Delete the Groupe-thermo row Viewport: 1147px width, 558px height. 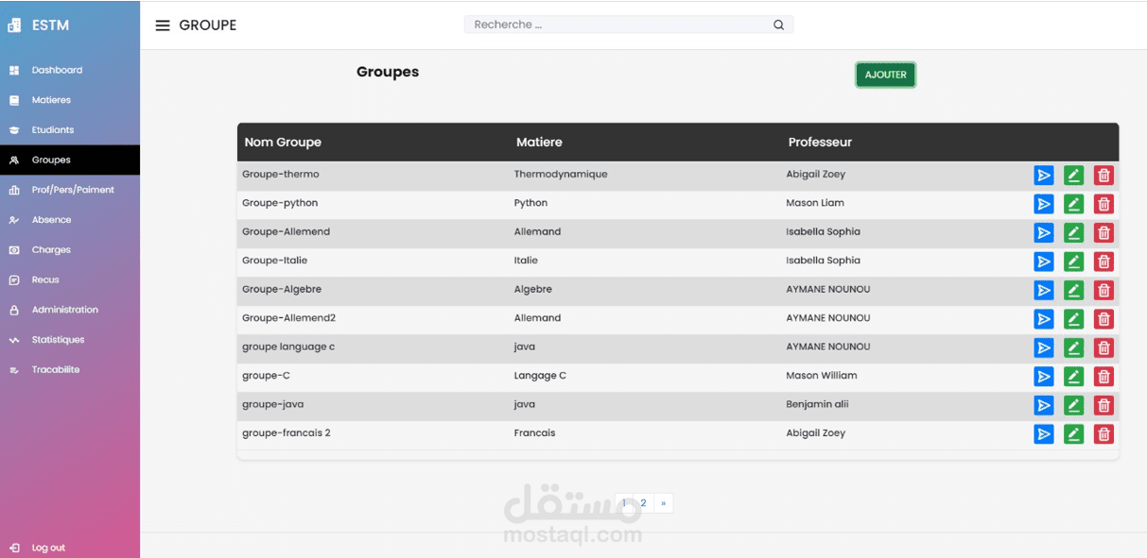pyautogui.click(x=1104, y=175)
